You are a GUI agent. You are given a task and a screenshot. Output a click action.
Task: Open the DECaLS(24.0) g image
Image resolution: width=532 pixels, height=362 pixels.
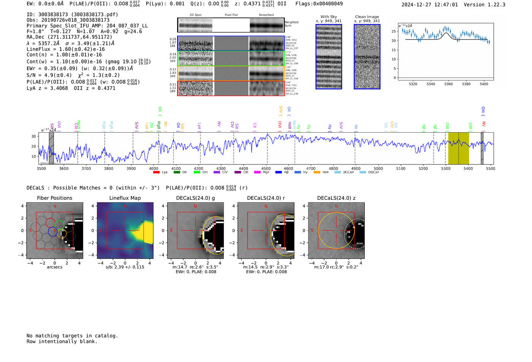point(195,231)
